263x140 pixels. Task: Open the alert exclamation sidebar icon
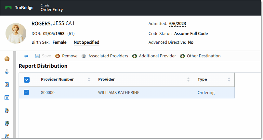click(x=7, y=59)
